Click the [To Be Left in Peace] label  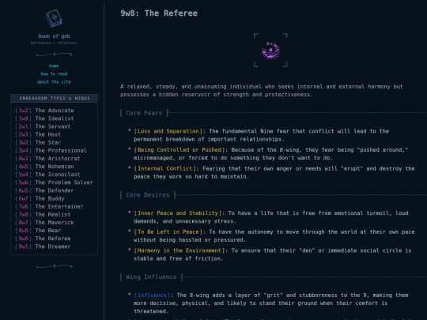click(168, 232)
